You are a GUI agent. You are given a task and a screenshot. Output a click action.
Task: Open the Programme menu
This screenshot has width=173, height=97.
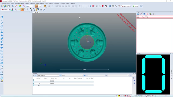coord(56,3)
